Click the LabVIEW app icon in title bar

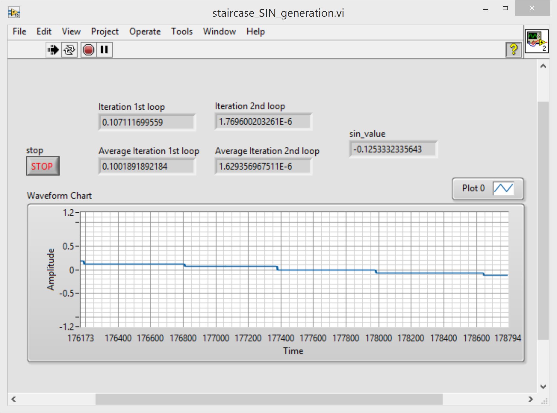tap(14, 13)
